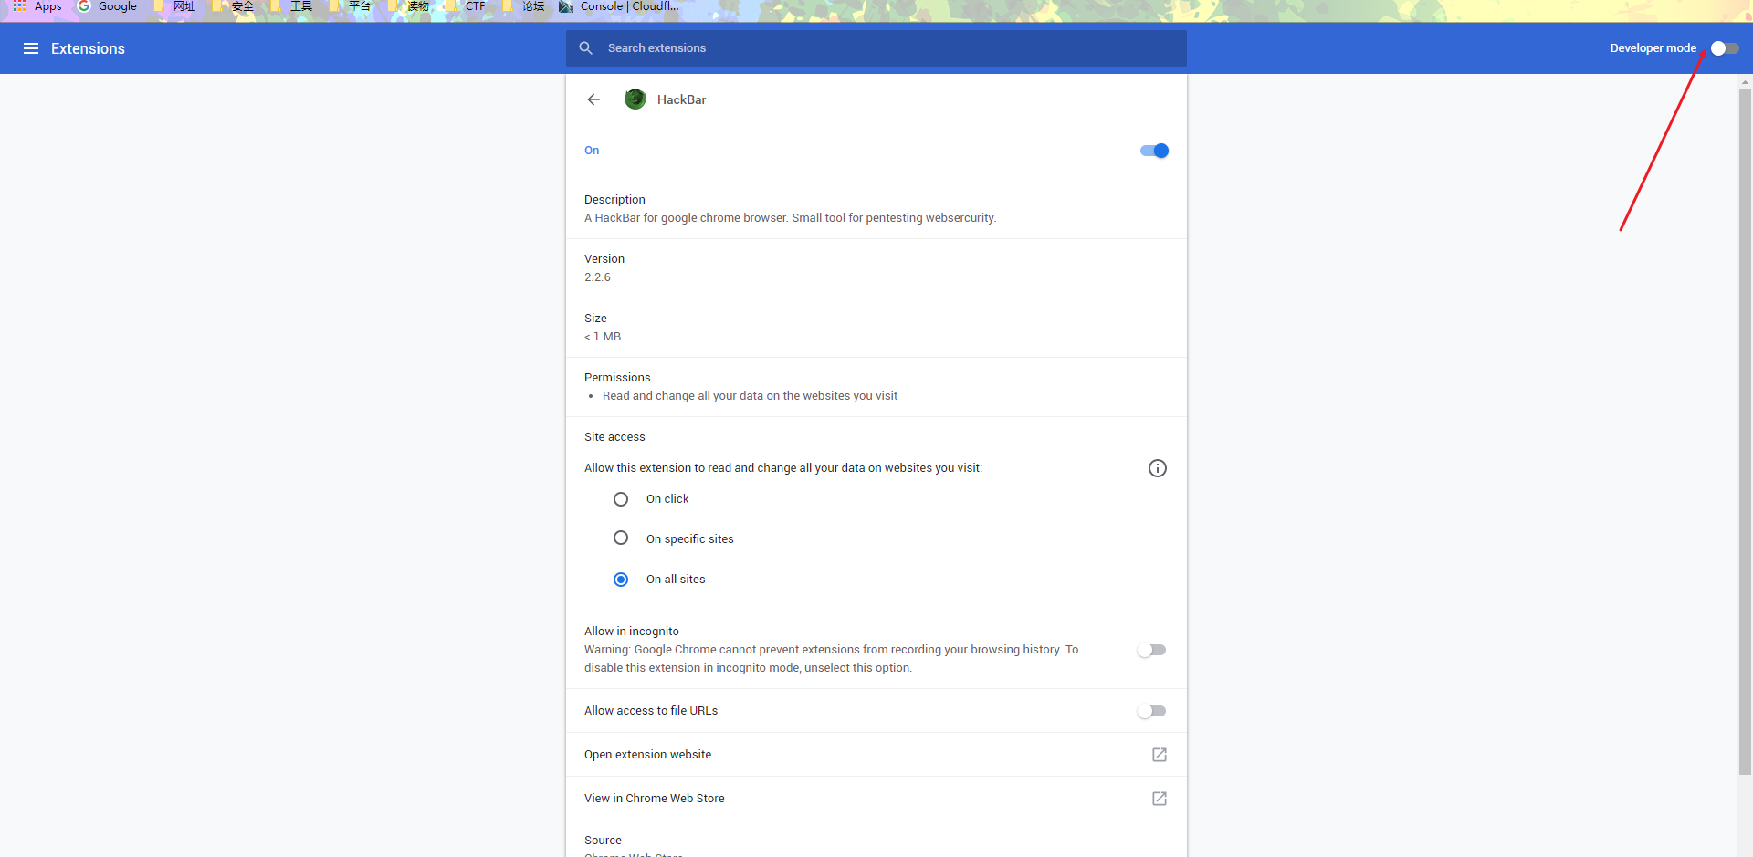Click the scrollbar up arrow
1753x857 pixels.
1745,82
